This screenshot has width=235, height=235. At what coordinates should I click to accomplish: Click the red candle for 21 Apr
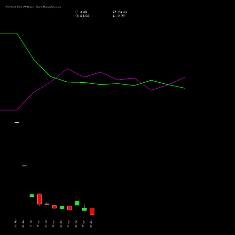[55, 207]
